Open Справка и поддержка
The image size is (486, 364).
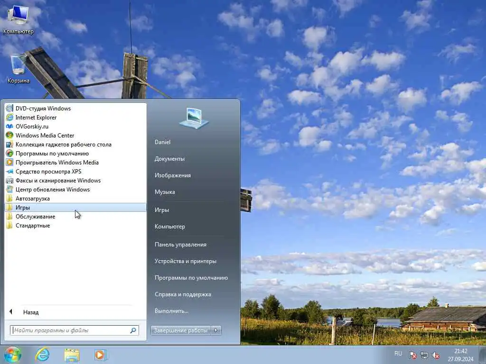(183, 294)
